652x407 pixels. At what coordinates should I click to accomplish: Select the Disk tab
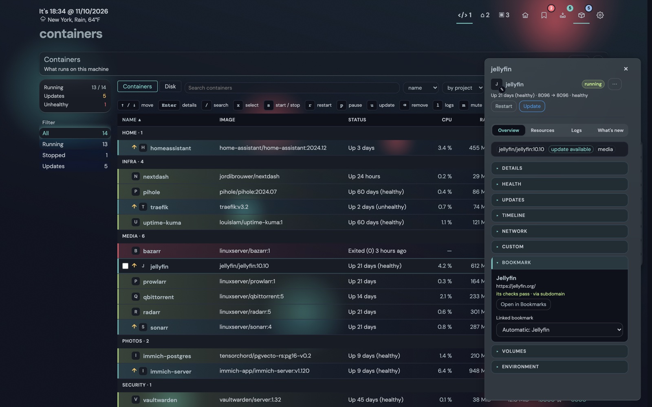point(170,86)
